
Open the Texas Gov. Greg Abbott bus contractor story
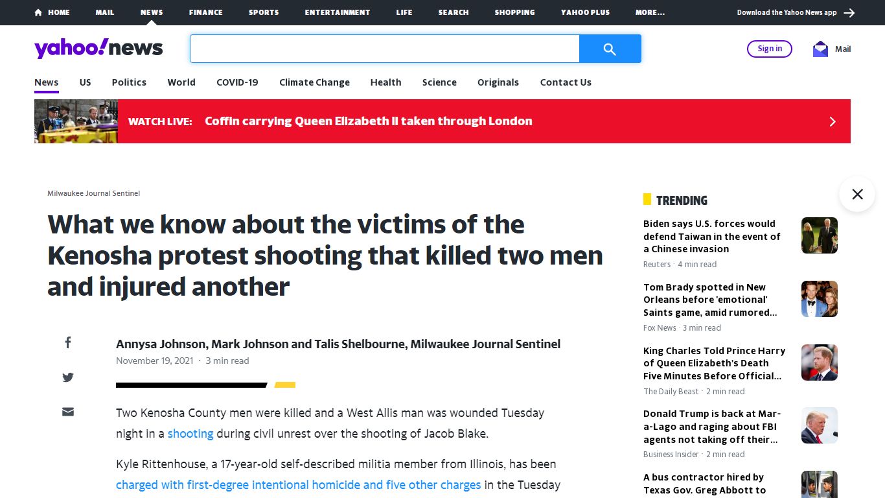click(705, 484)
